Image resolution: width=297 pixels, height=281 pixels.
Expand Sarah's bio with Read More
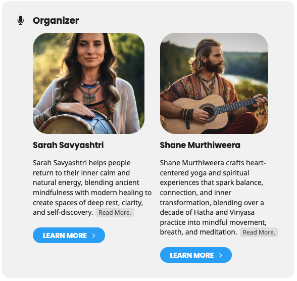(115, 213)
